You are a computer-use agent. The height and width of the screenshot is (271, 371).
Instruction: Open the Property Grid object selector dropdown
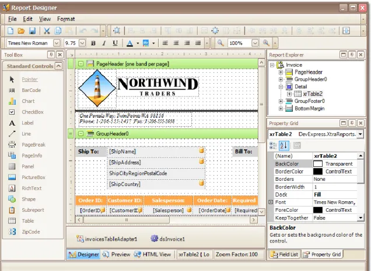coord(360,134)
